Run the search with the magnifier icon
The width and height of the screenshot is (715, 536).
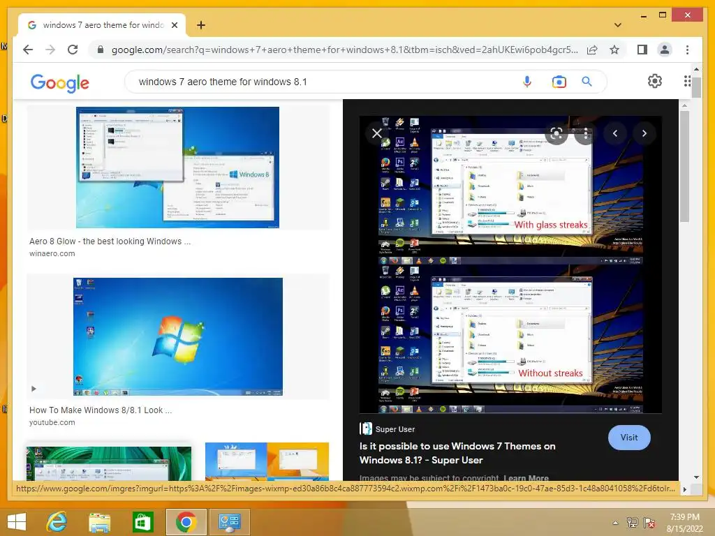click(587, 82)
